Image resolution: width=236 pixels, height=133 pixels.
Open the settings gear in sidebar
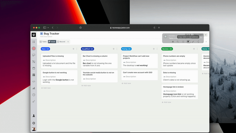34,123
